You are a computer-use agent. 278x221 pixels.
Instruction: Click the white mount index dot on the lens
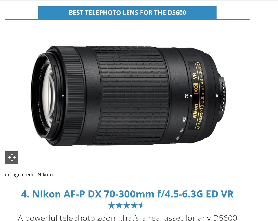pos(217,96)
